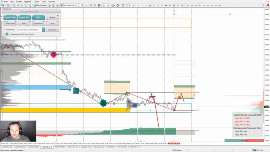
Task: Open the Data Window toolbar icon
Action: coord(18,5)
